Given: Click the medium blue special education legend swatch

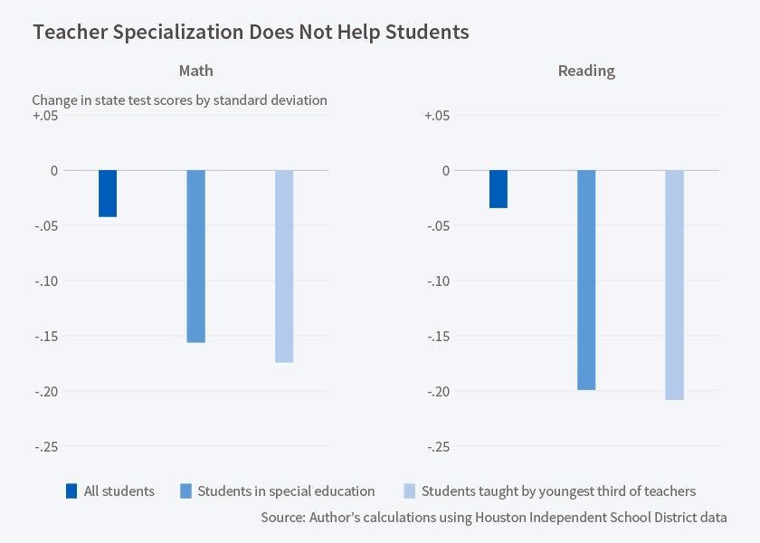Looking at the screenshot, I should click(x=185, y=491).
